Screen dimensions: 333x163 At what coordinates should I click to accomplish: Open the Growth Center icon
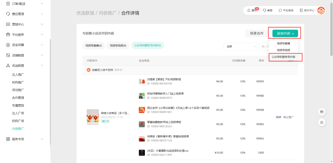coord(301,10)
